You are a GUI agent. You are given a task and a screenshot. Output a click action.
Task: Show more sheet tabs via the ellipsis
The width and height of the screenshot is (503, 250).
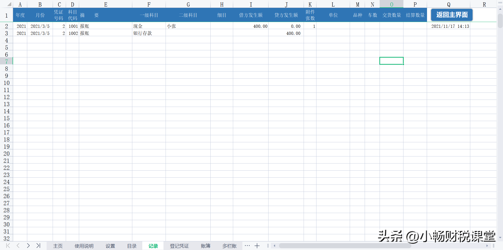(247, 246)
